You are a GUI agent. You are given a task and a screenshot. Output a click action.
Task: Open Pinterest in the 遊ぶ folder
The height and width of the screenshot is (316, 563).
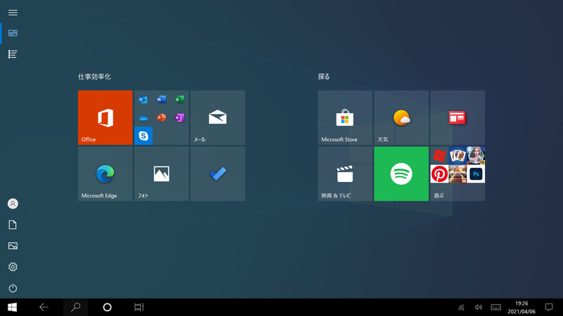[x=439, y=173]
